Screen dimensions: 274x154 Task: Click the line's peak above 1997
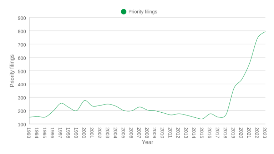point(61,103)
